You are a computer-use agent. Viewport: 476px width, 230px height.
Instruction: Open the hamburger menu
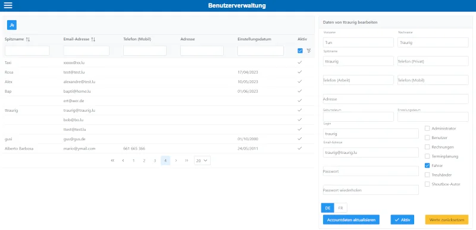click(x=8, y=5)
